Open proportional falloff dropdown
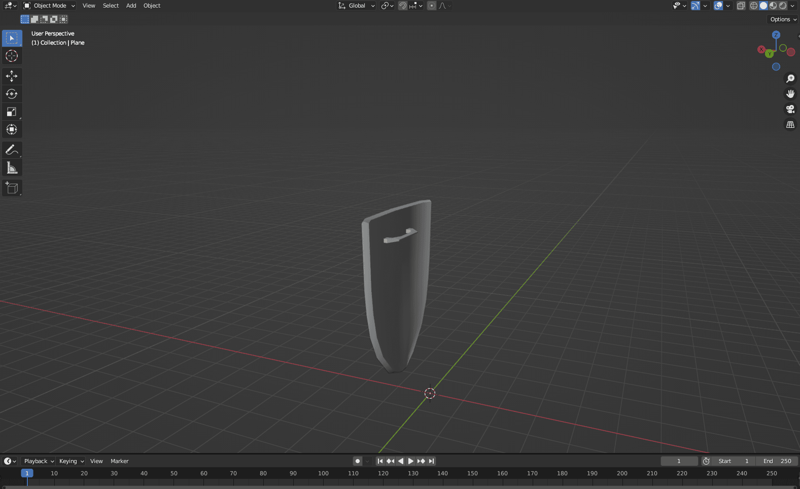Viewport: 800px width, 489px height. click(445, 6)
